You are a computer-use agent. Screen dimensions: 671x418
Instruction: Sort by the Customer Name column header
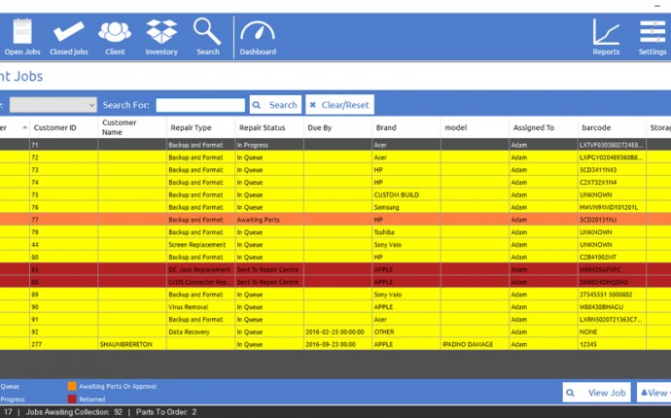pyautogui.click(x=120, y=127)
